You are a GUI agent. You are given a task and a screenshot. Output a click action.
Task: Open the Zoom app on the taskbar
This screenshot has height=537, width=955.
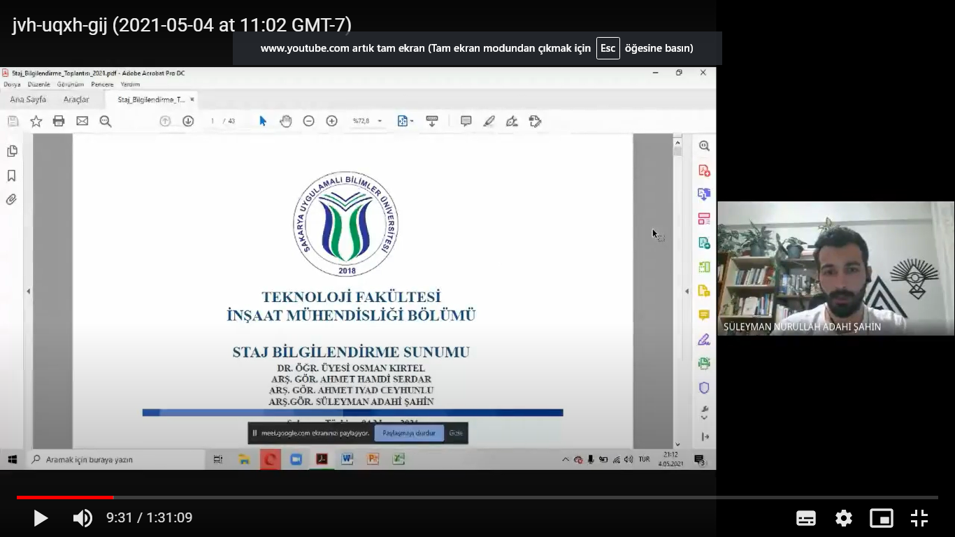point(296,459)
